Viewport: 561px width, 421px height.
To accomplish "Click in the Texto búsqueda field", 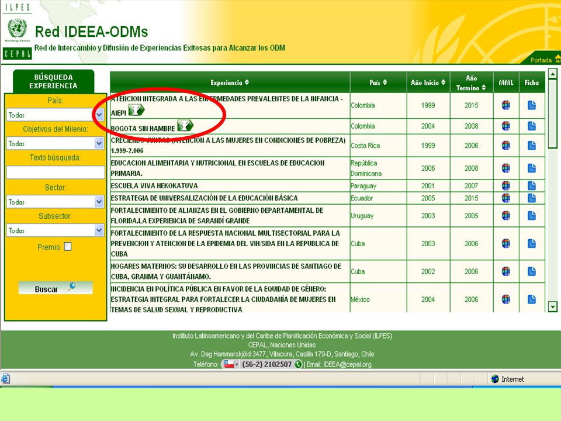I will [x=56, y=172].
